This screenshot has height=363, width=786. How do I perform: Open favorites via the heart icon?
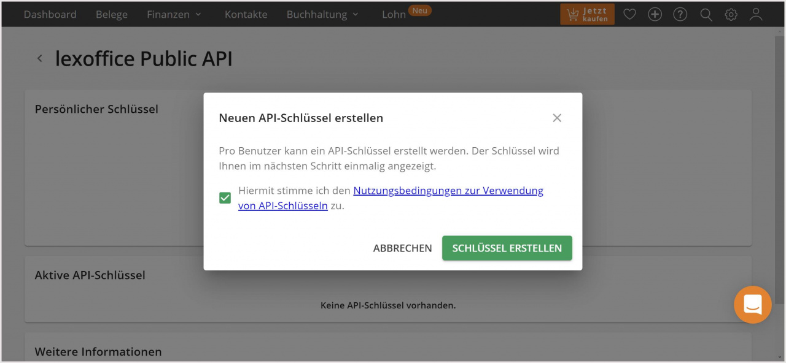(629, 14)
